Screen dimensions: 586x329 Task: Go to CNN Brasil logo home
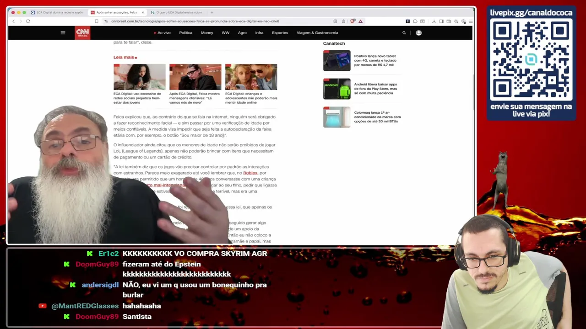82,33
